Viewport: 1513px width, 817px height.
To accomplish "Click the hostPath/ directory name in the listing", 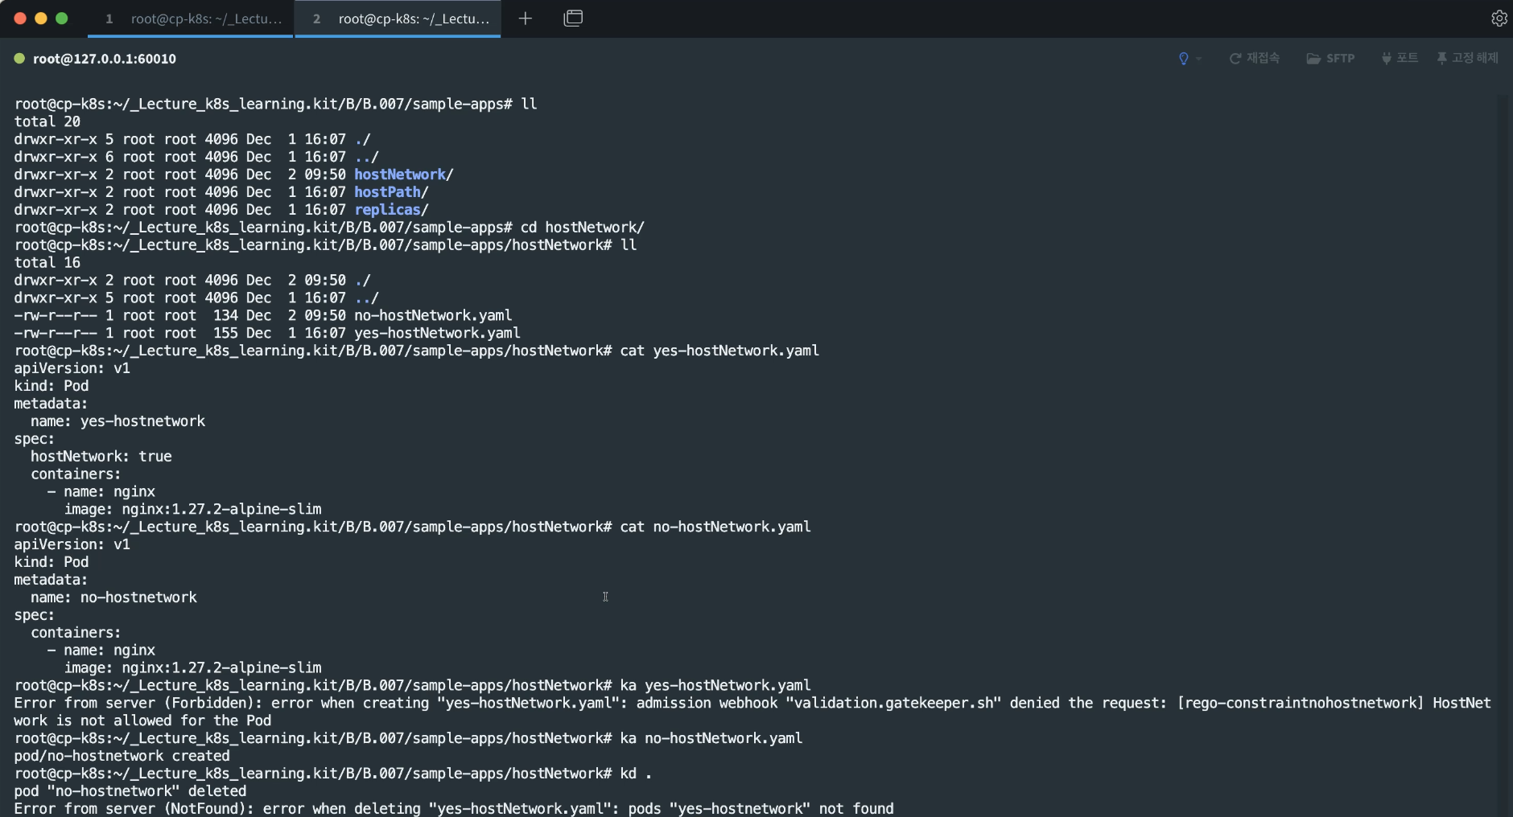I will [388, 192].
